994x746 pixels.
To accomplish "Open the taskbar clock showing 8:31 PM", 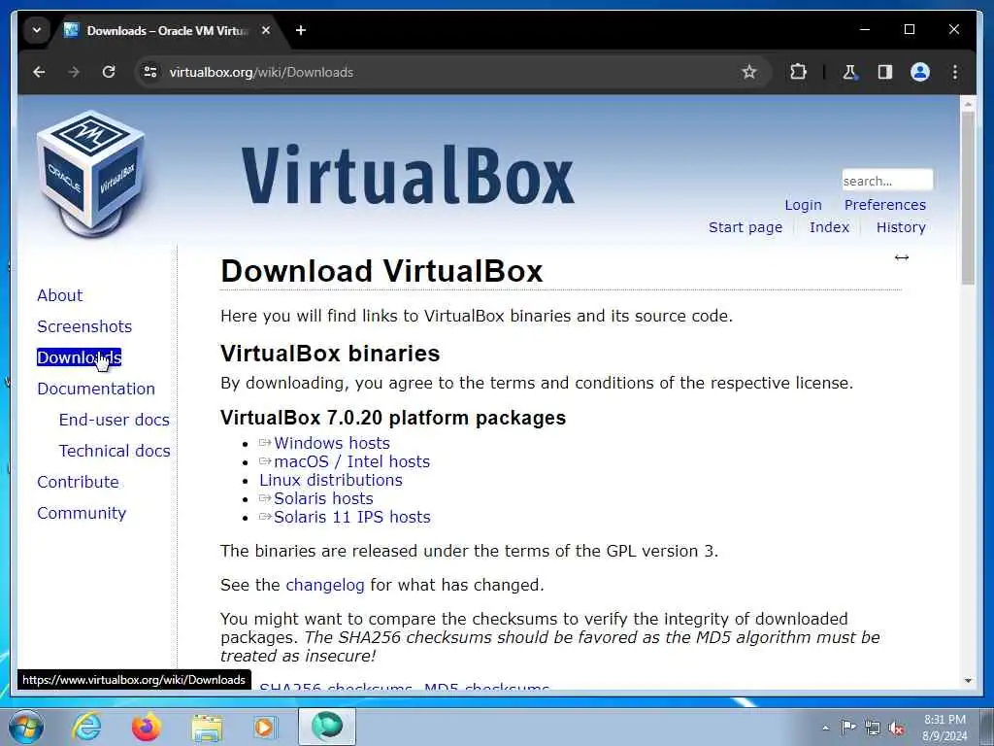I will [x=944, y=728].
